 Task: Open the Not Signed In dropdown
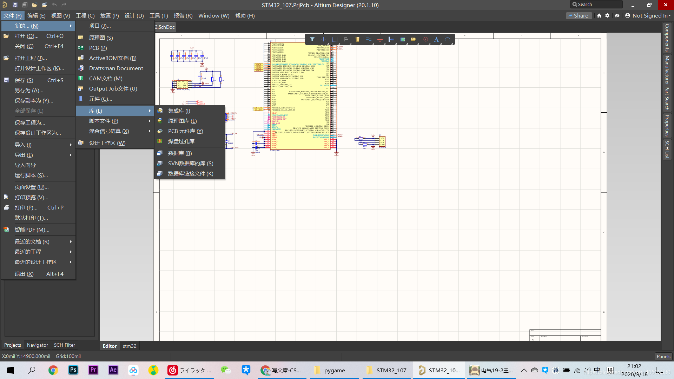648,15
